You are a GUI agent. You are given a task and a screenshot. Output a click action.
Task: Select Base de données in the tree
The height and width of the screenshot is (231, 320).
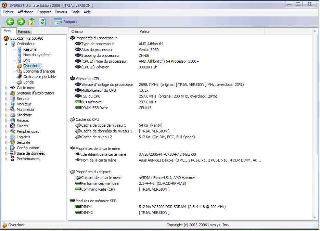pyautogui.click(x=31, y=153)
